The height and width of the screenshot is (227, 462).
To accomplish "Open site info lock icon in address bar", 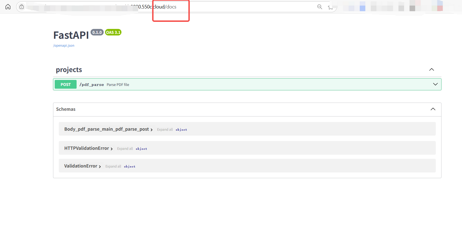I will click(x=22, y=7).
